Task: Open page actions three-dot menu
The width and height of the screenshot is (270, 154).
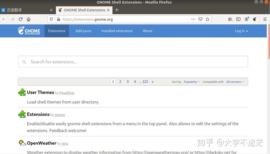Action: point(193,19)
